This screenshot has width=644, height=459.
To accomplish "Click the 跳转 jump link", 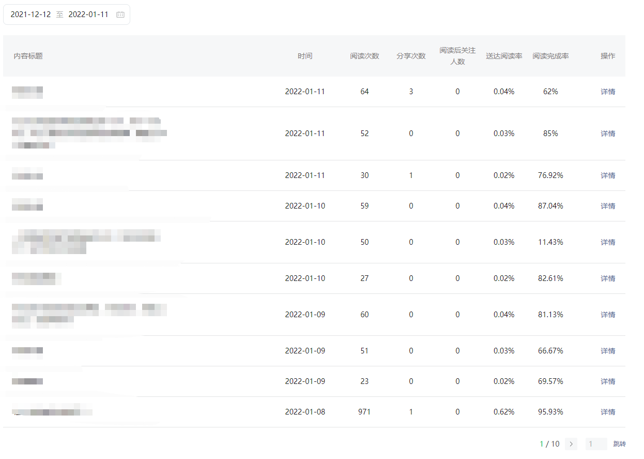I will [619, 444].
